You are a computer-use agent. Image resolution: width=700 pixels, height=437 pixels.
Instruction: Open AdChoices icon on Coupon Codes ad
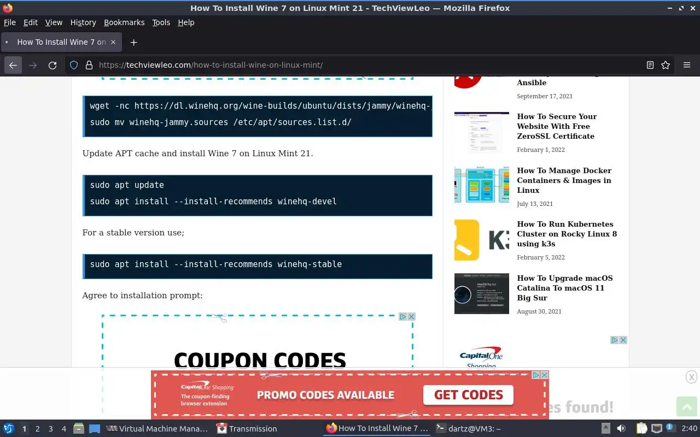coord(403,316)
